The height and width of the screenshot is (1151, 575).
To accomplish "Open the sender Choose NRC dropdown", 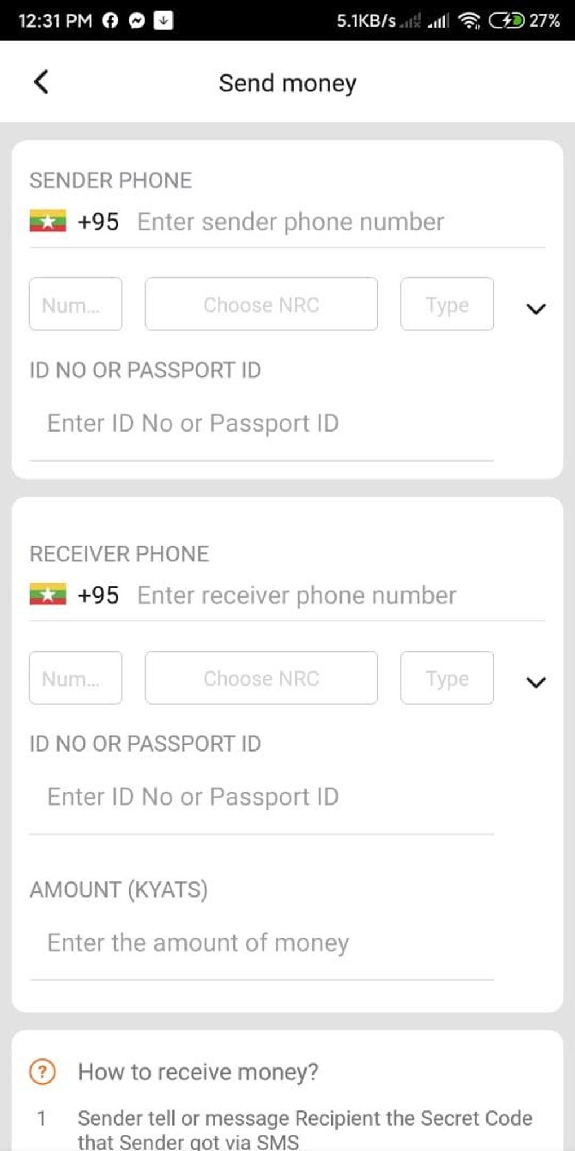I will coord(261,305).
